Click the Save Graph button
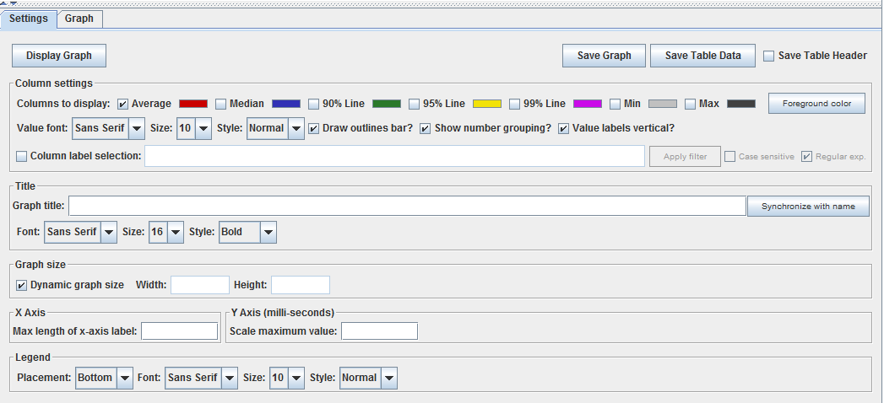The image size is (884, 403). [604, 56]
